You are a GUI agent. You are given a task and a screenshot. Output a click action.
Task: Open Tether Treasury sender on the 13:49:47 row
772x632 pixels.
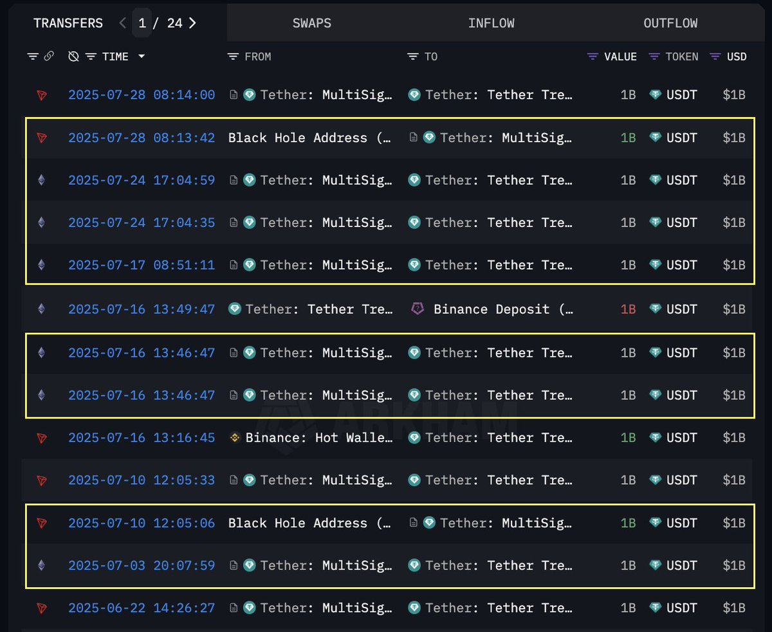(319, 309)
